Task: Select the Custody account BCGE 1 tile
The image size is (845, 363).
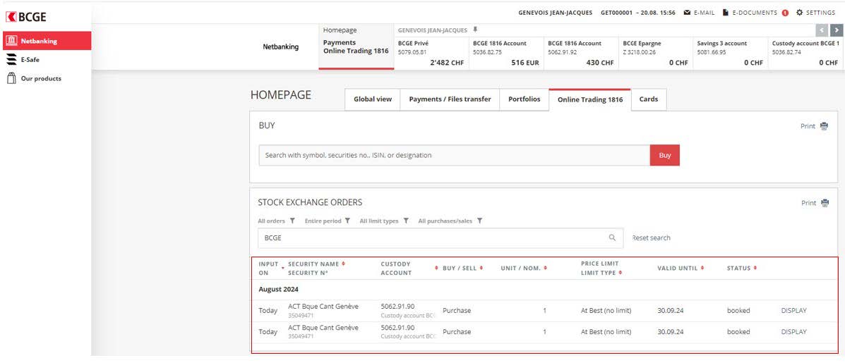Action: pos(805,53)
